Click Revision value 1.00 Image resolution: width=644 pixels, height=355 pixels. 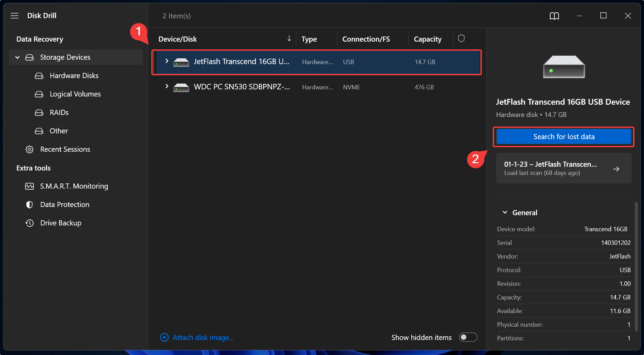pyautogui.click(x=625, y=284)
